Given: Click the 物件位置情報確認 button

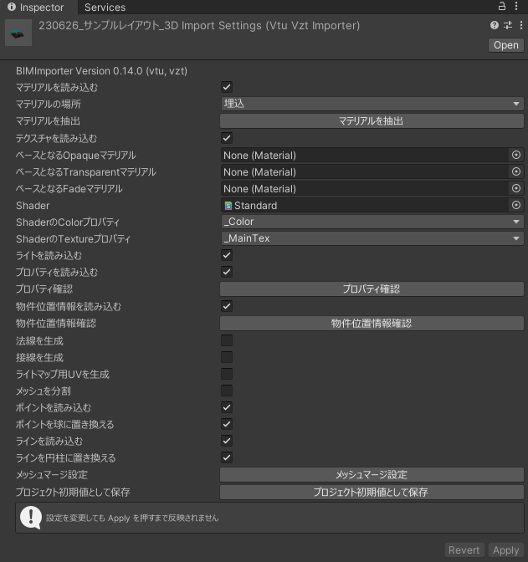Looking at the screenshot, I should click(x=372, y=324).
